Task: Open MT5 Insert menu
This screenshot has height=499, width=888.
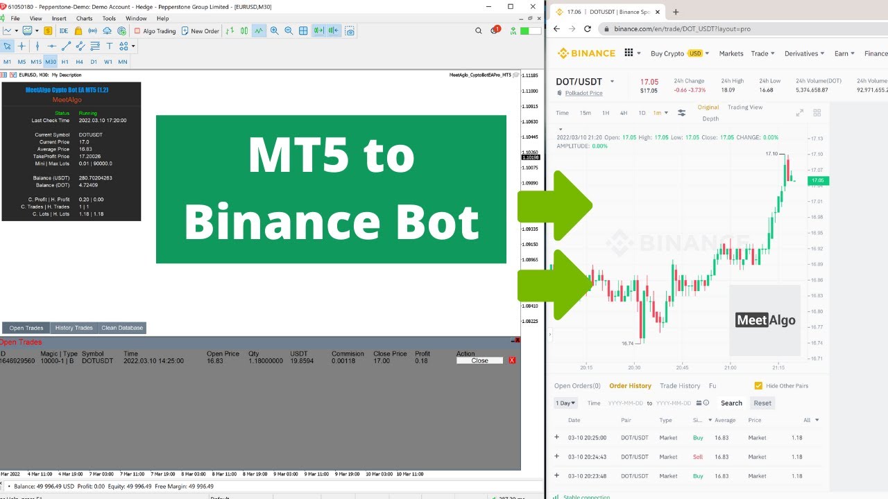Action: click(59, 19)
